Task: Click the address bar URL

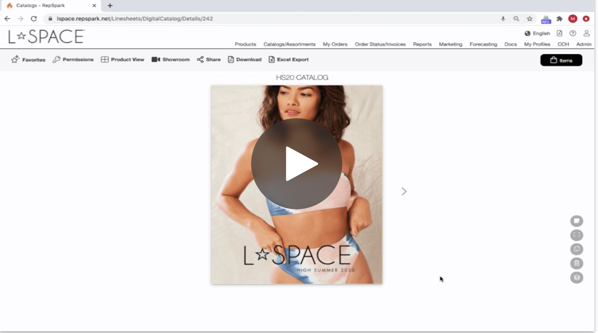Action: tap(135, 19)
